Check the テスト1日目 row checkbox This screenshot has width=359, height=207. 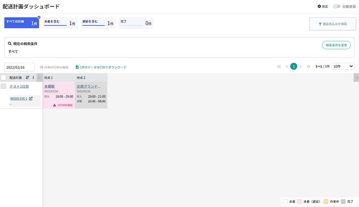(x=4, y=86)
